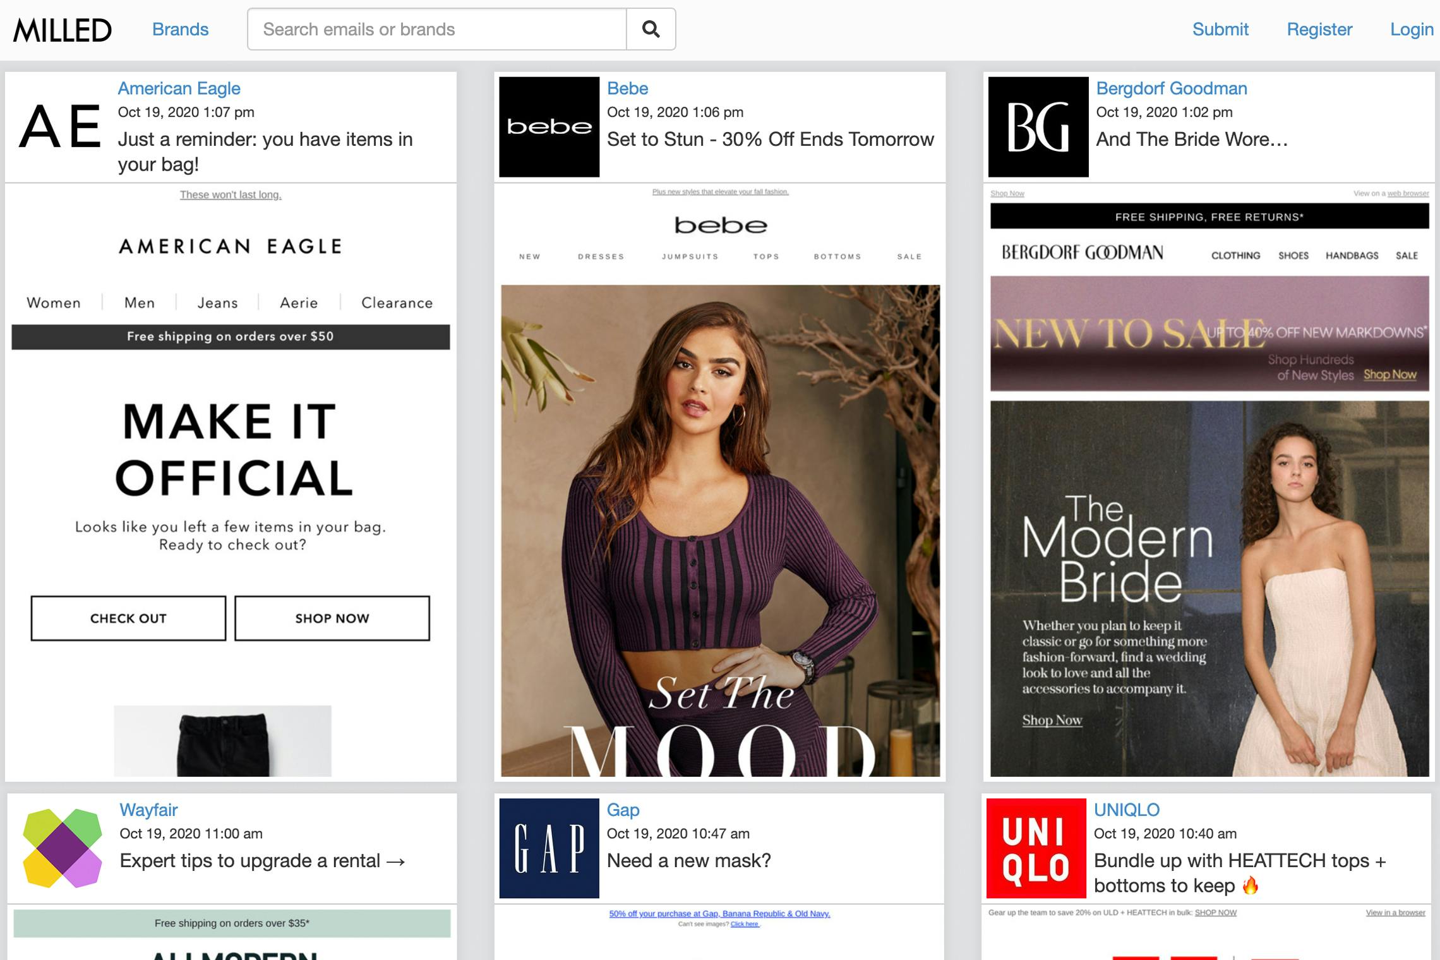Click the red UNIQLO logo

pyautogui.click(x=1036, y=848)
